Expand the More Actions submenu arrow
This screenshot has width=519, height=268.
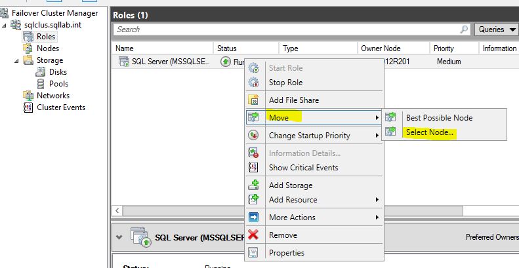coord(377,218)
